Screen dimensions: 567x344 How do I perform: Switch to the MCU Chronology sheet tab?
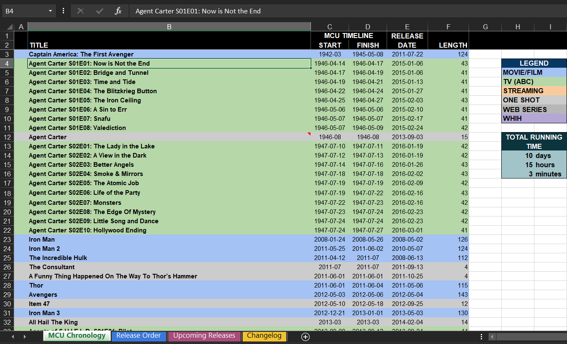point(77,336)
